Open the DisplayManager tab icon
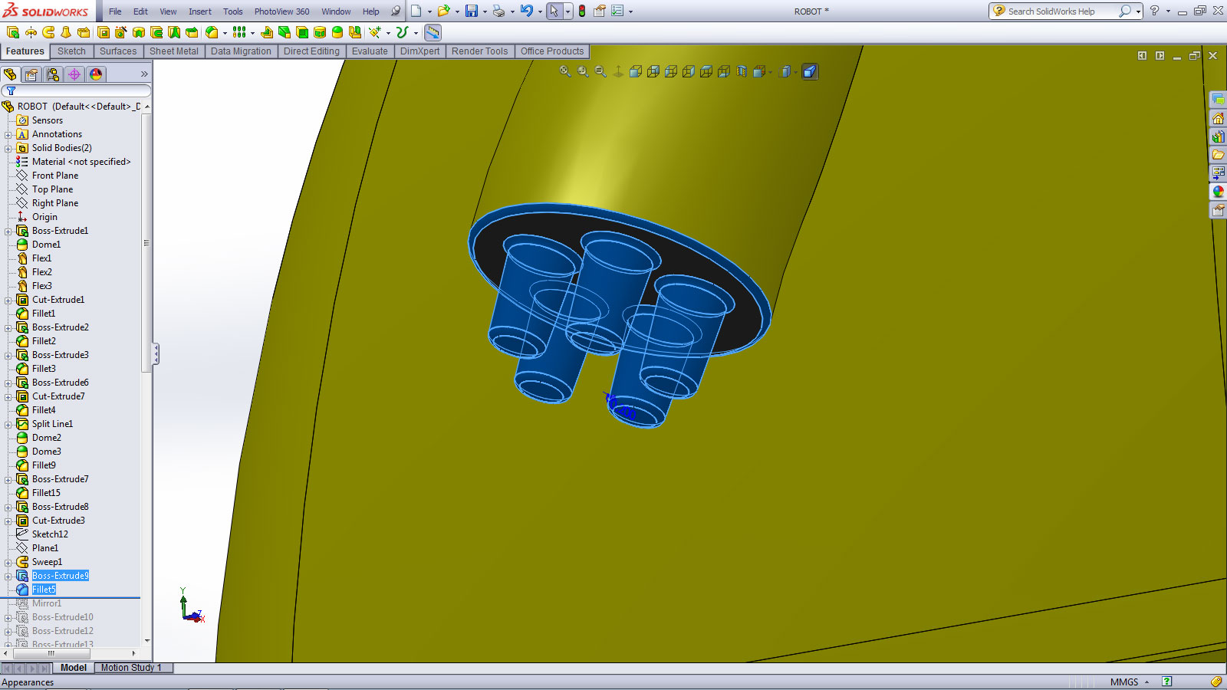The width and height of the screenshot is (1227, 690). (x=96, y=74)
